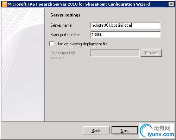Proceed with the Next button
176x140 pixels.
(125, 130)
